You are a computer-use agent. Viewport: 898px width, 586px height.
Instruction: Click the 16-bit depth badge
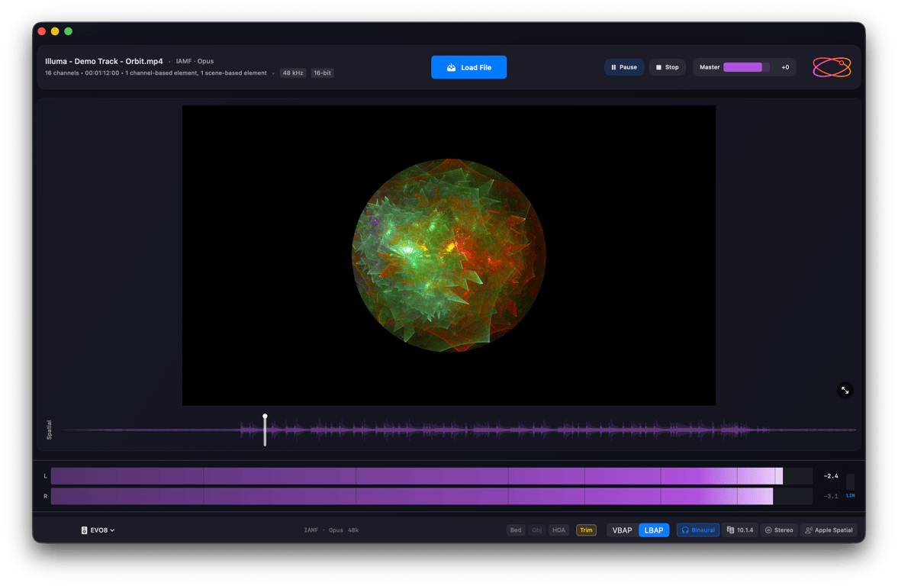pyautogui.click(x=322, y=72)
